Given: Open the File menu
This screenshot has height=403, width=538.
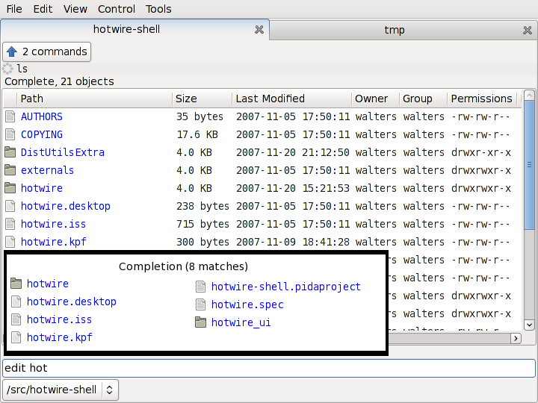Looking at the screenshot, I should pyautogui.click(x=14, y=9).
